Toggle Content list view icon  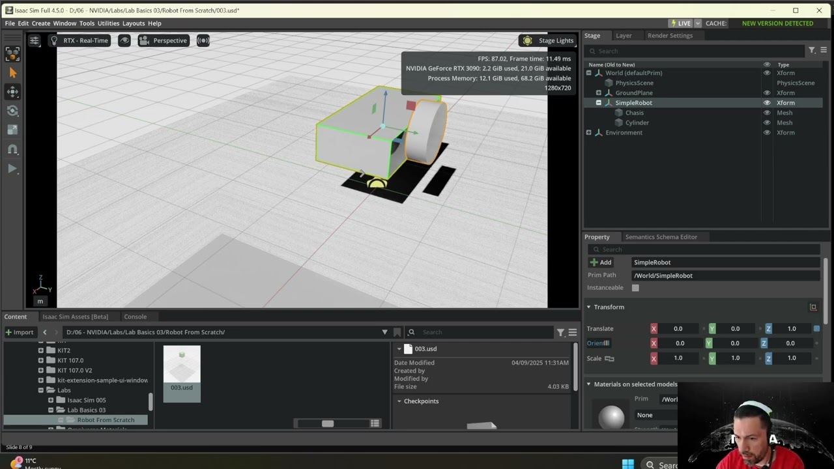375,423
